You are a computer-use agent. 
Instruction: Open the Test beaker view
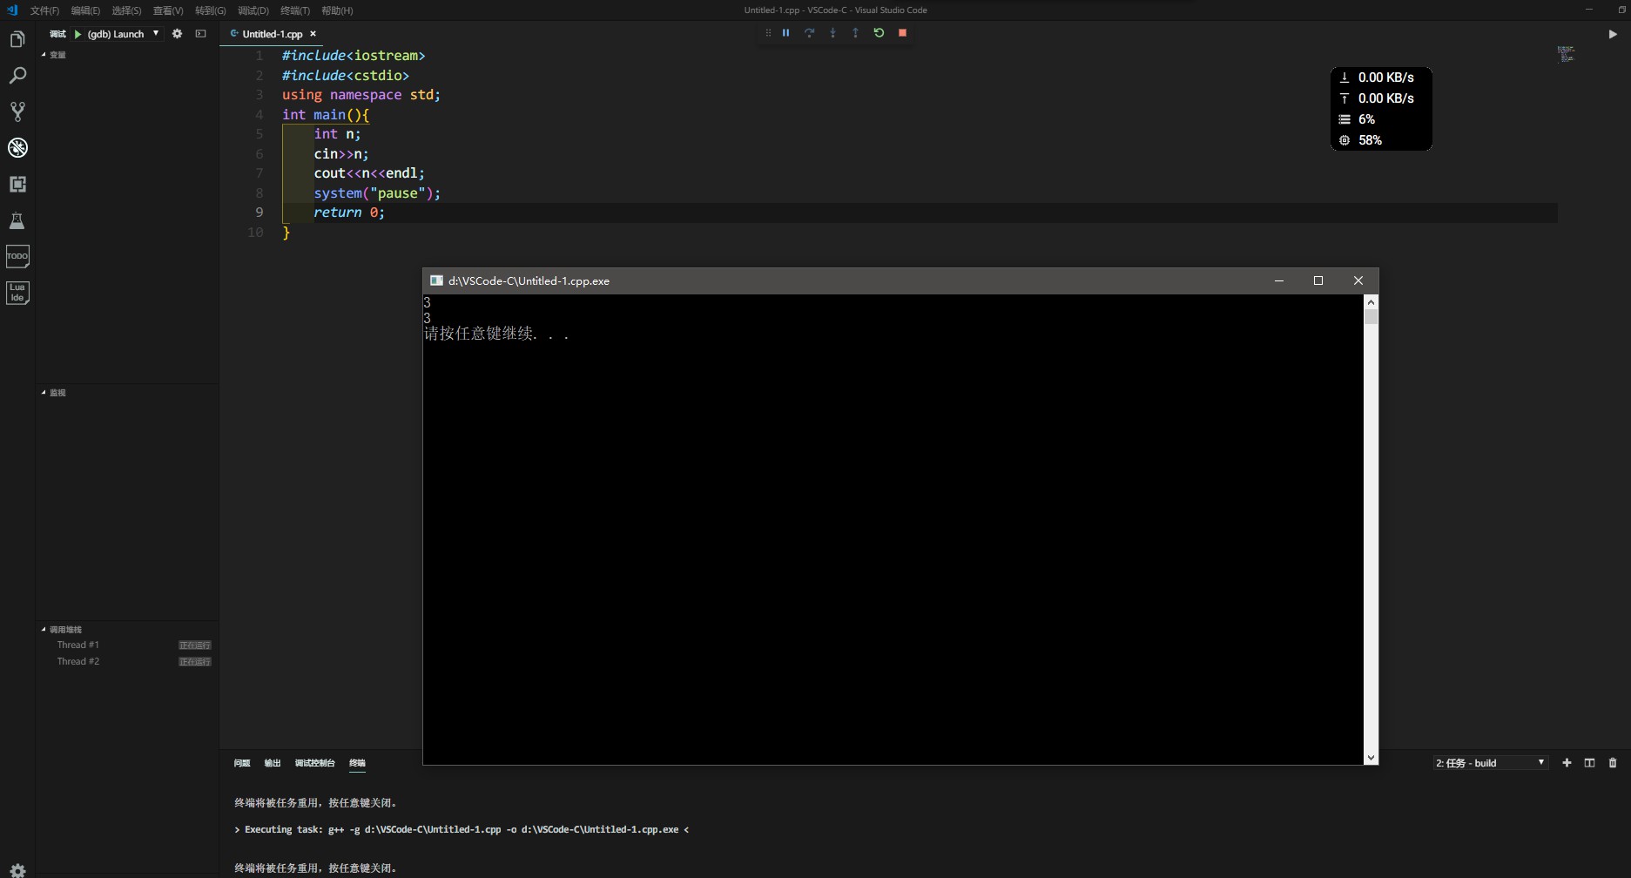17,220
